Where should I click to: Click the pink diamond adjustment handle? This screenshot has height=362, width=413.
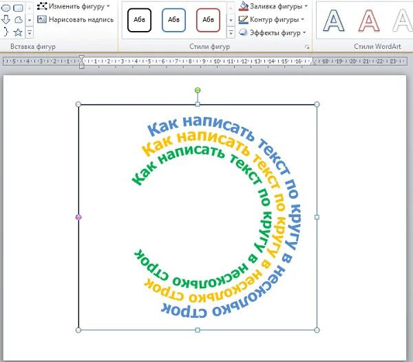(x=78, y=217)
